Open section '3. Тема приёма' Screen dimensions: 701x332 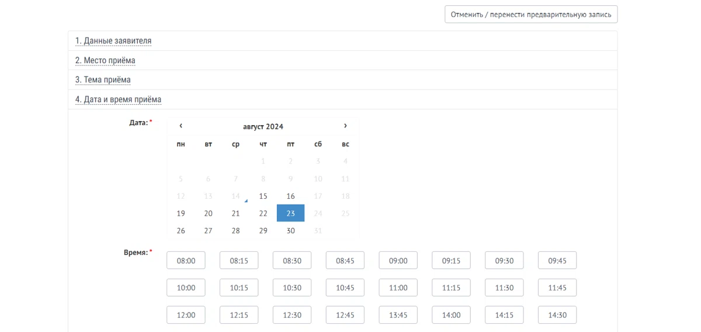103,79
